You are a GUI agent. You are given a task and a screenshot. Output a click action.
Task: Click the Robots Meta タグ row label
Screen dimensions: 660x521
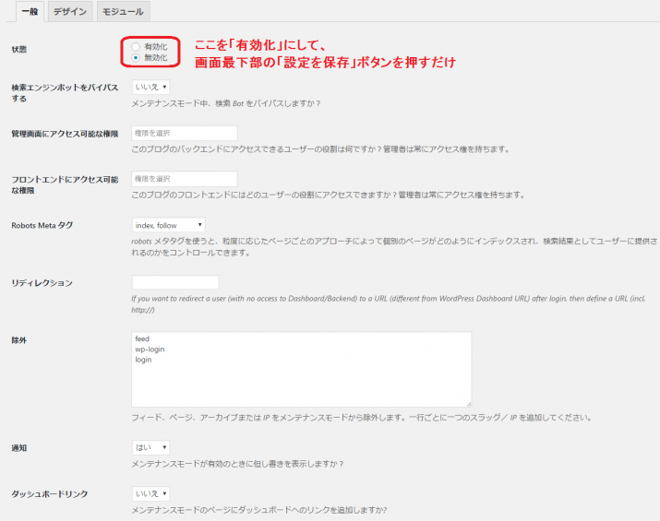click(42, 224)
